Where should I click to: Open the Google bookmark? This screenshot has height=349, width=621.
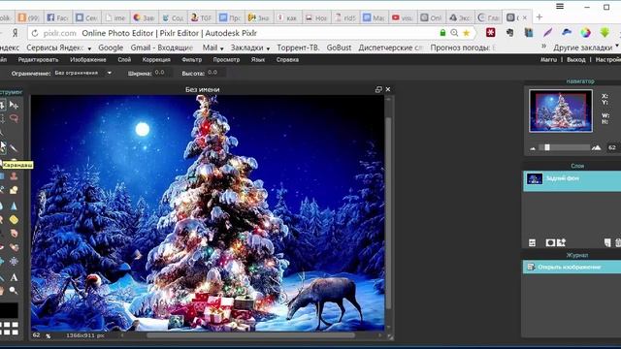111,48
